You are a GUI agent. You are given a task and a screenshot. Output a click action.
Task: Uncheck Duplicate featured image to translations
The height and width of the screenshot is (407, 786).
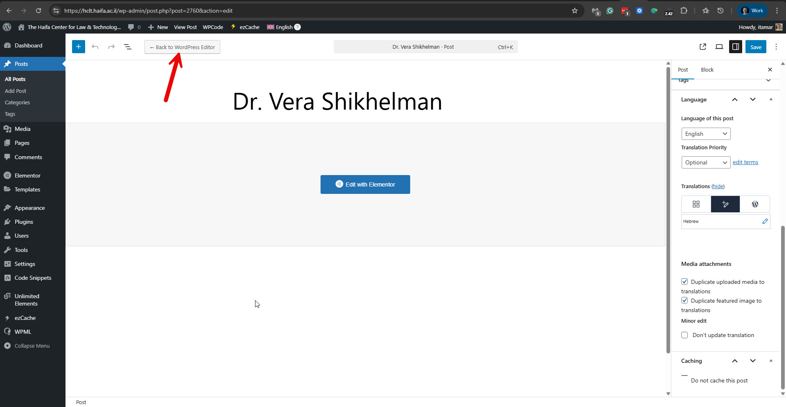[x=684, y=300]
